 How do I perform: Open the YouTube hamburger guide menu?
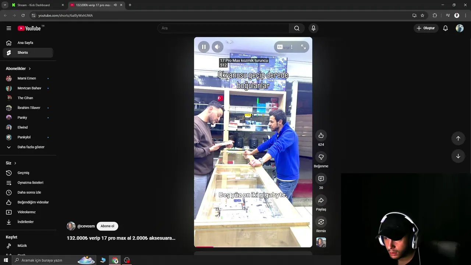pos(9,28)
